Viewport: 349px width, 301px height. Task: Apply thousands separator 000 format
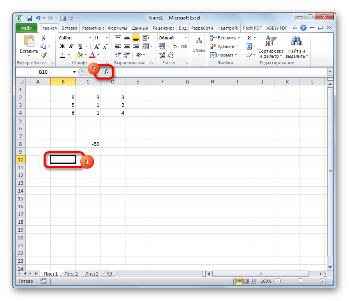point(184,46)
